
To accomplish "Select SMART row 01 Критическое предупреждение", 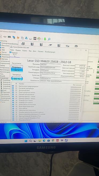I will pos(47,87).
